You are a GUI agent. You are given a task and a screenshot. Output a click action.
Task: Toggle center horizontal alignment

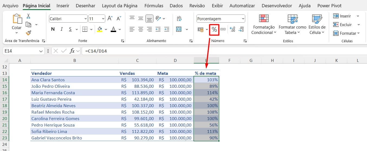140,29
